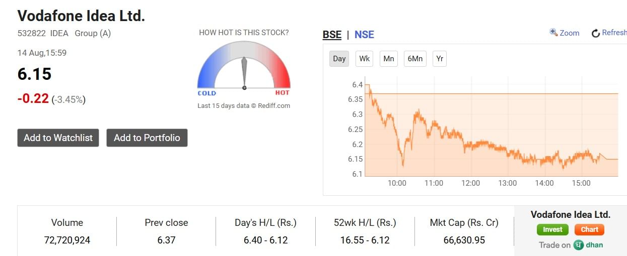This screenshot has height=256, width=627.
Task: Click Add to Portfolio button
Action: click(x=147, y=138)
